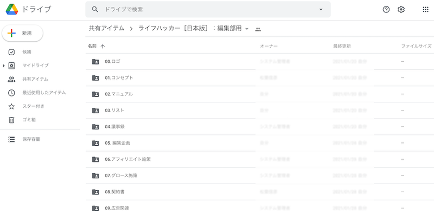Click the folder icon for 02.マニュアル
Viewport: 434px width, 215px height.
95,94
